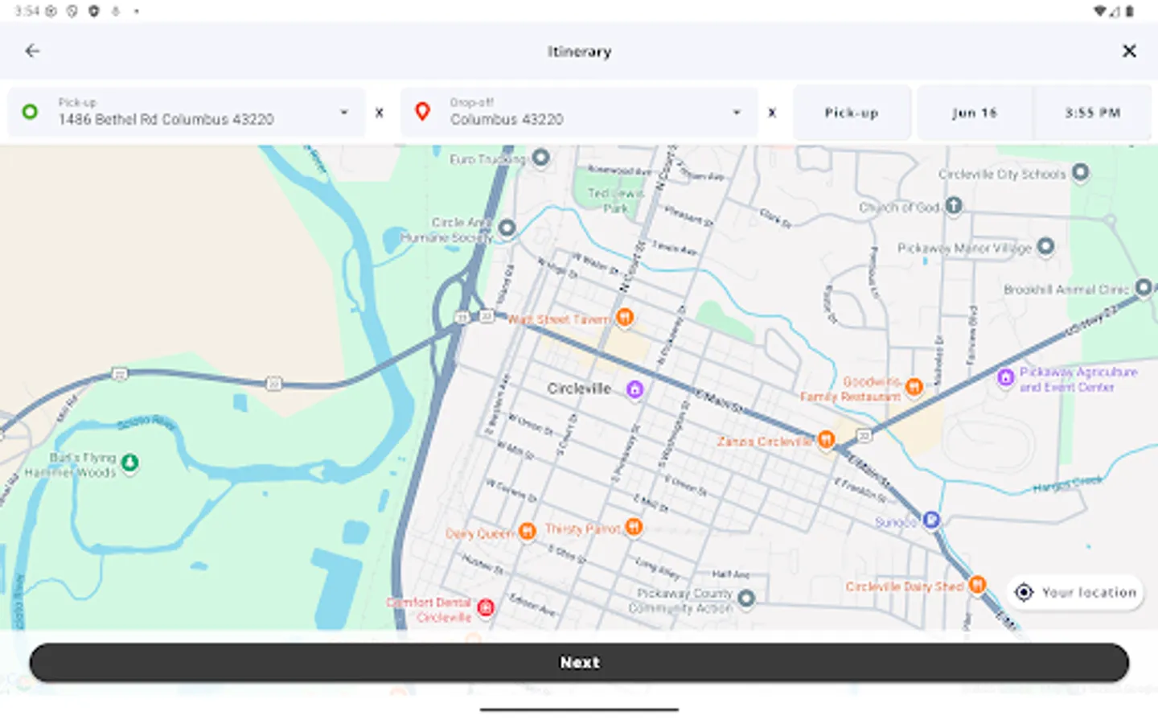Screen dimensions: 1158x724
Task: Tap the Sunoco gas station marker
Action: click(931, 520)
